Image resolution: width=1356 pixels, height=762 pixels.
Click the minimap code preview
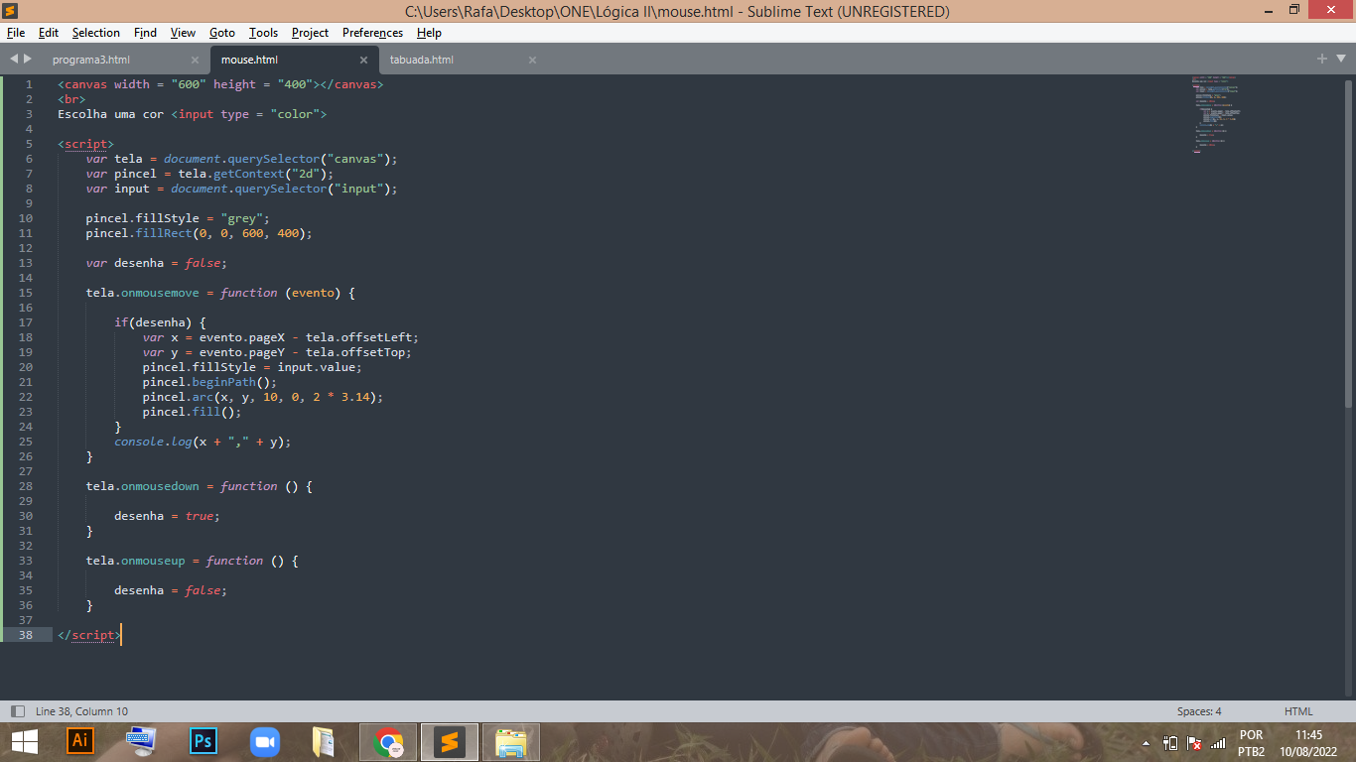1216,113
